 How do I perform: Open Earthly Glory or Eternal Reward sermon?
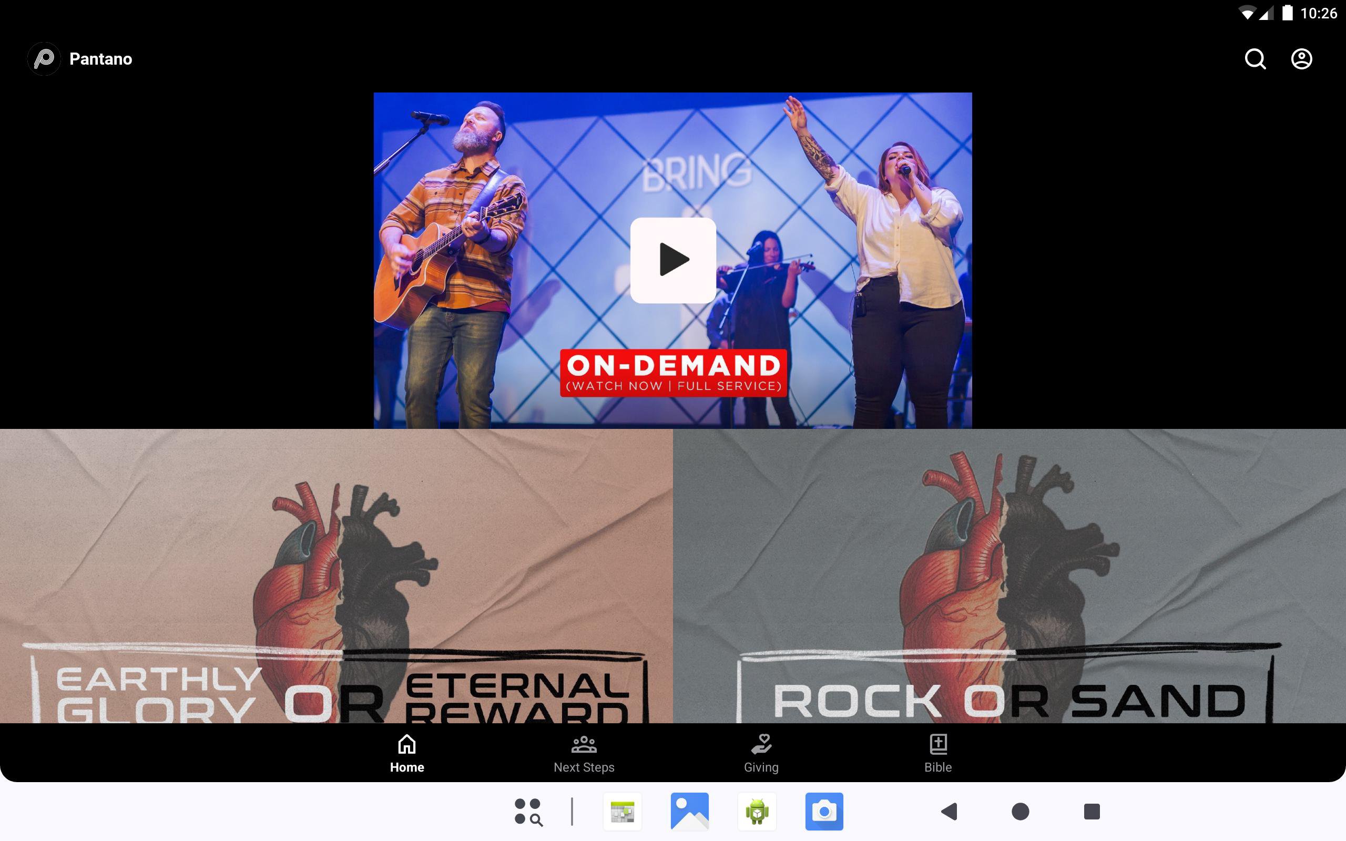pos(336,576)
